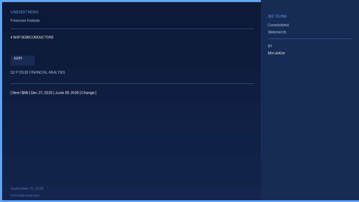Open author MinJeKim's name
Viewport: 359px width, 202px height.
[x=276, y=53]
